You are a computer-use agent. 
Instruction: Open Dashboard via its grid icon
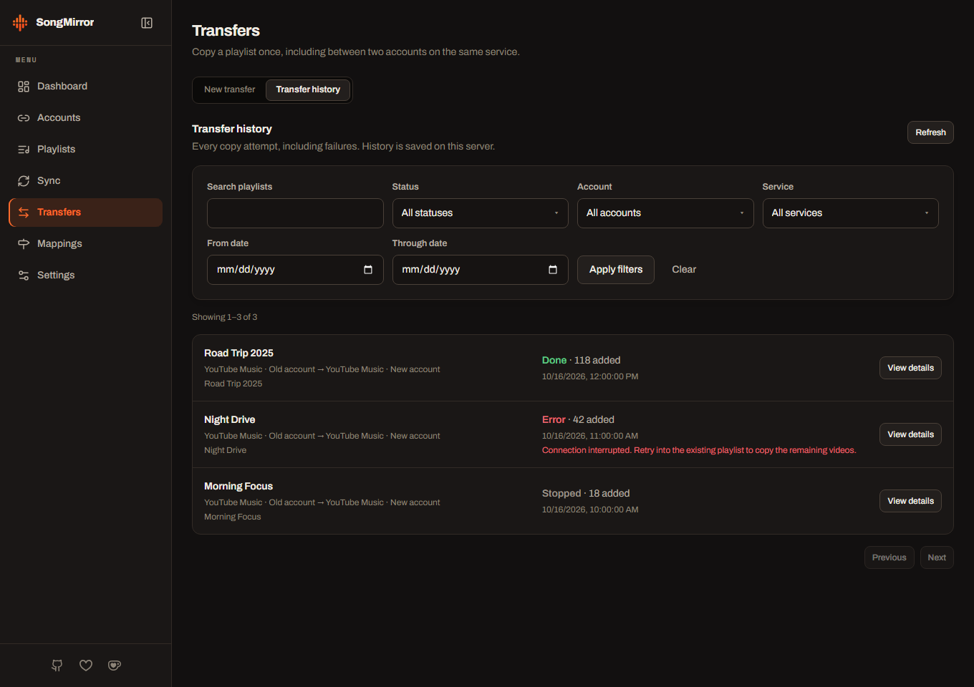24,87
